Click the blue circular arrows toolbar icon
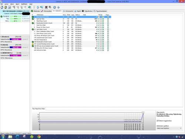The height and width of the screenshot is (139, 185). 38,7
